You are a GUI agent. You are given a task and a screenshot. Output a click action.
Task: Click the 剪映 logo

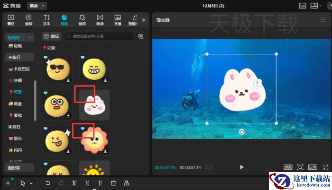coord(12,6)
